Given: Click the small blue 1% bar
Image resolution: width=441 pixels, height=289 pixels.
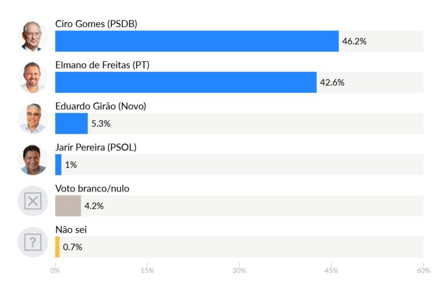Looking at the screenshot, I should click(x=58, y=165).
